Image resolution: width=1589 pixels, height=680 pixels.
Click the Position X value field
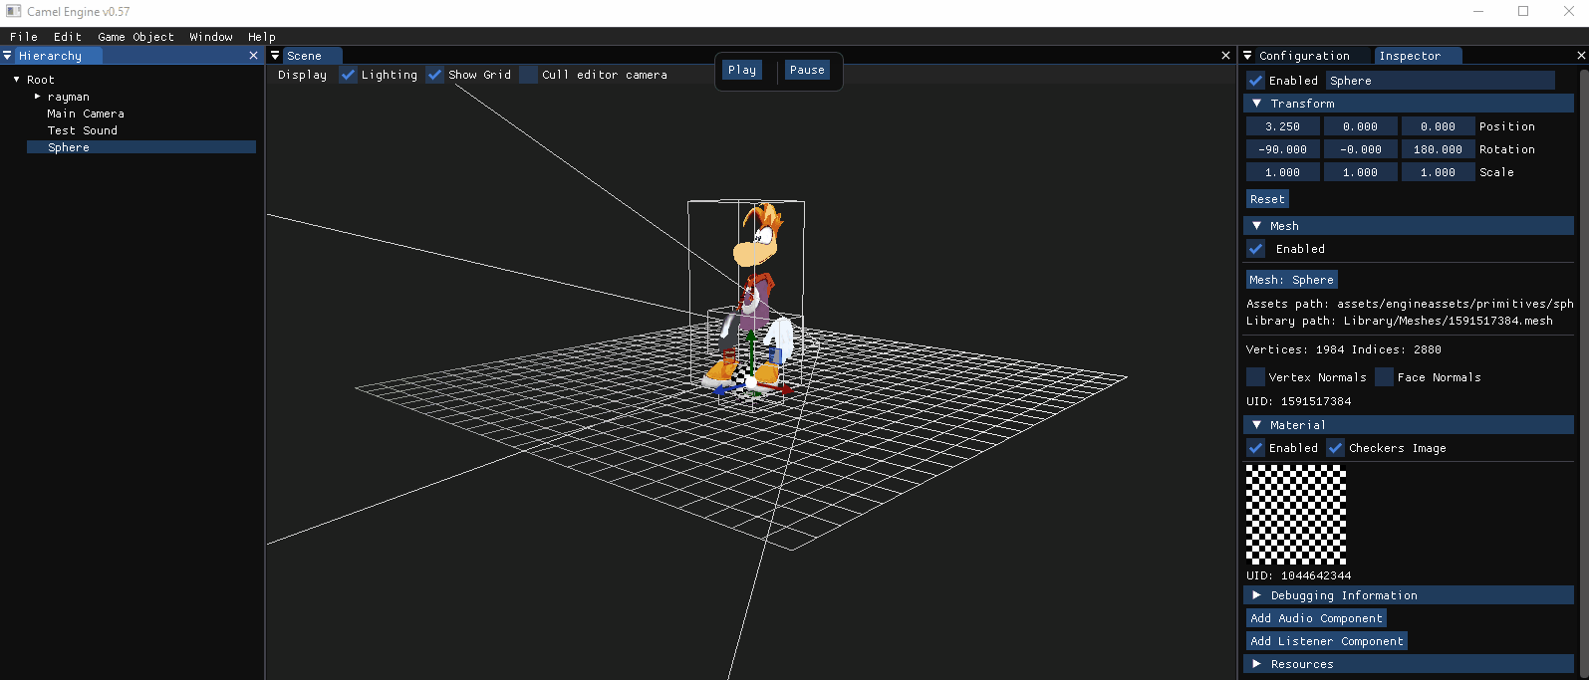pos(1282,126)
